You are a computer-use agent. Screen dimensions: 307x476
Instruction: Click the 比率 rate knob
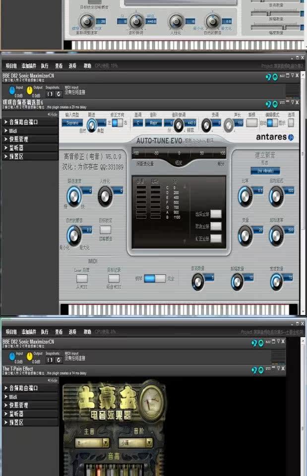pos(245,196)
